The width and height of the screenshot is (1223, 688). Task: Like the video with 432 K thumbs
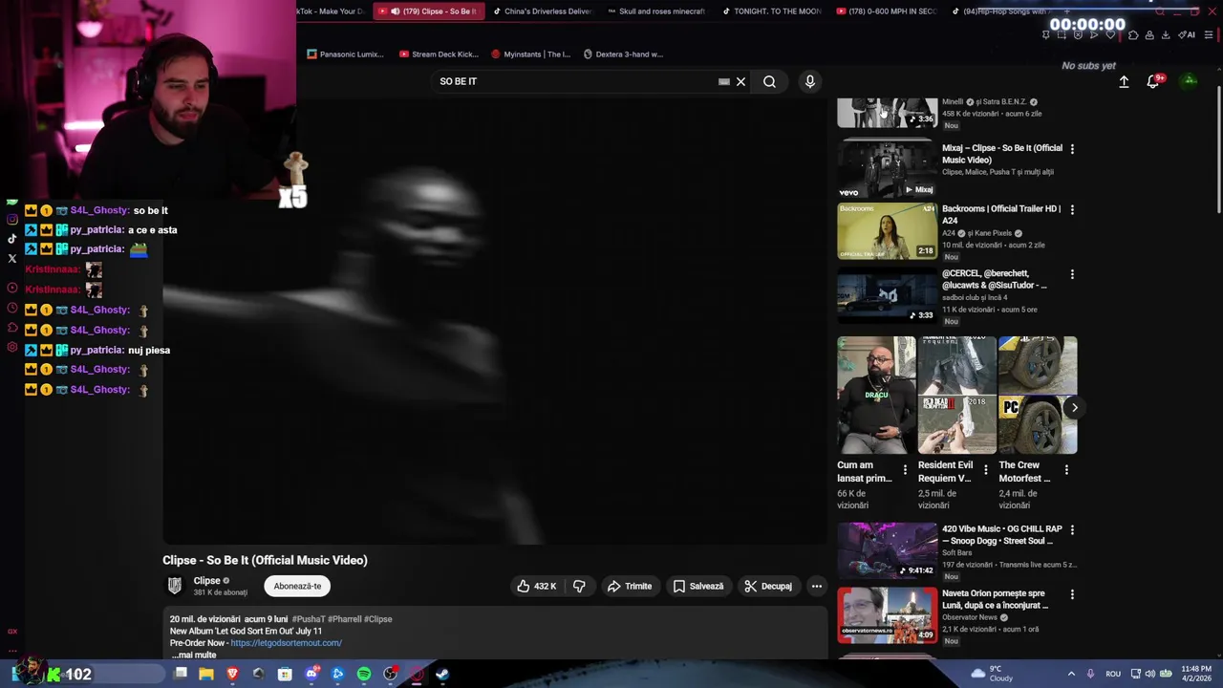[x=537, y=586]
